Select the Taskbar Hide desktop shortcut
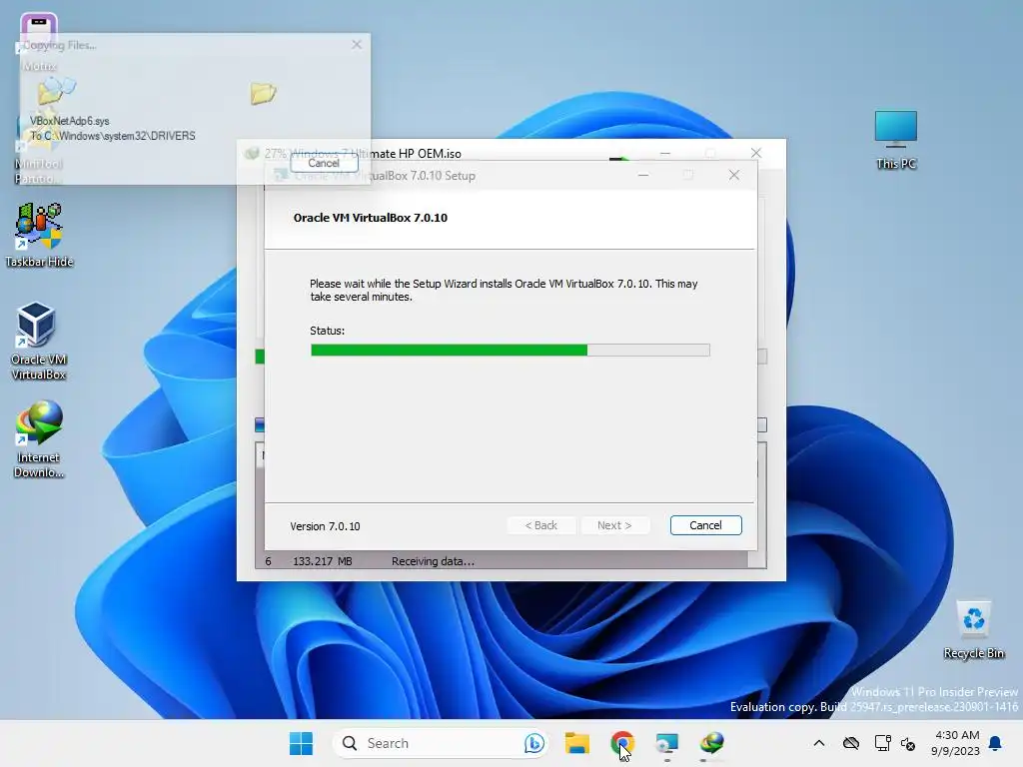1023x767 pixels. [39, 235]
